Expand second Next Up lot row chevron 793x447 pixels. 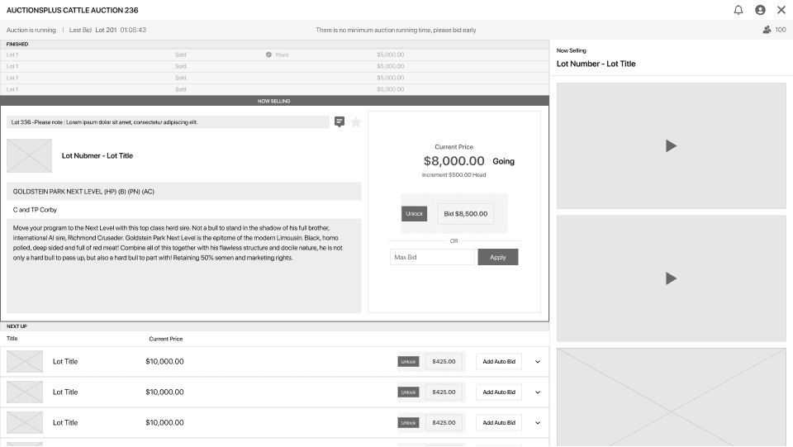click(538, 392)
